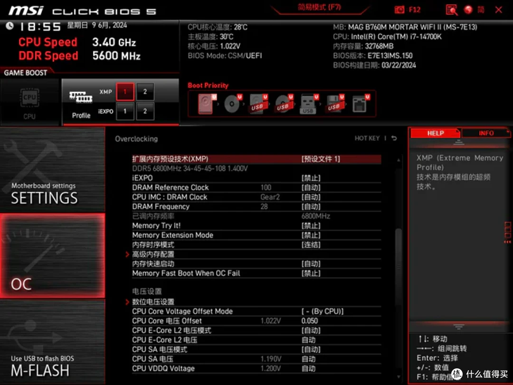The image size is (513, 385).
Task: Click the F12 screenshot camera icon
Action: (399, 10)
